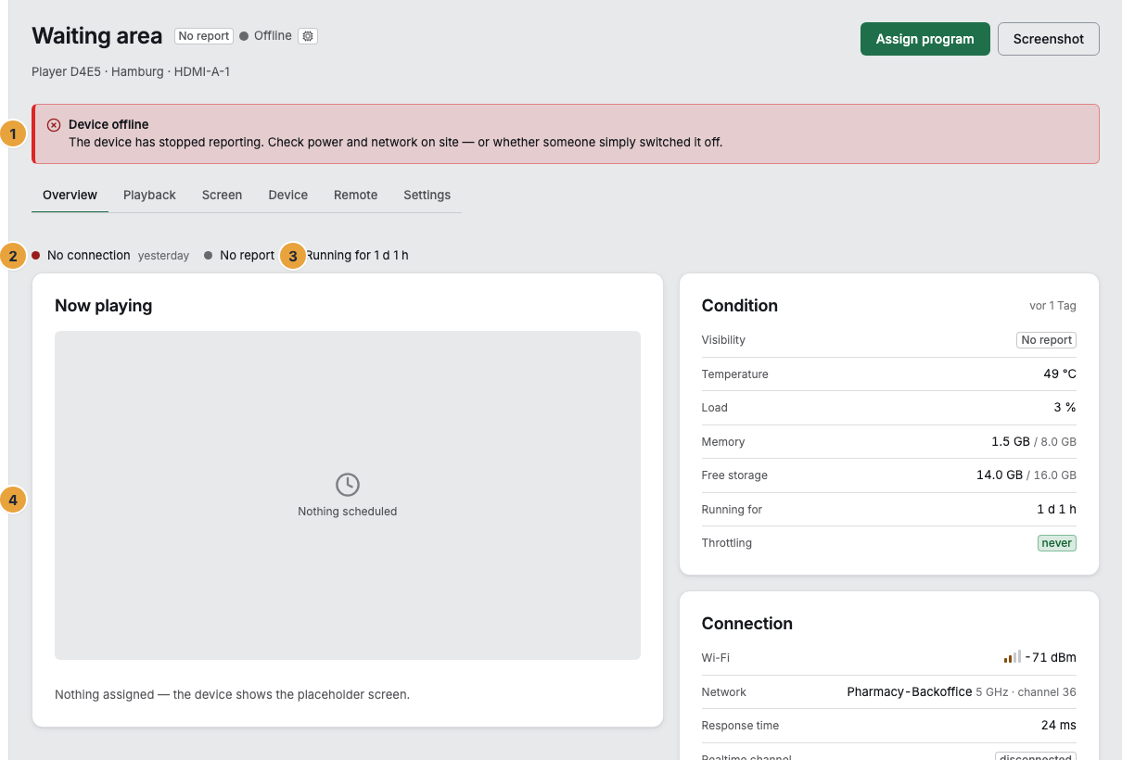Click the "Condition" card heading
Viewport: 1122px width, 760px height.
740,306
